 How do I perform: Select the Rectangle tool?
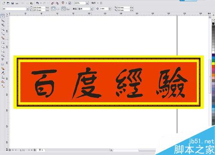pos(3,43)
